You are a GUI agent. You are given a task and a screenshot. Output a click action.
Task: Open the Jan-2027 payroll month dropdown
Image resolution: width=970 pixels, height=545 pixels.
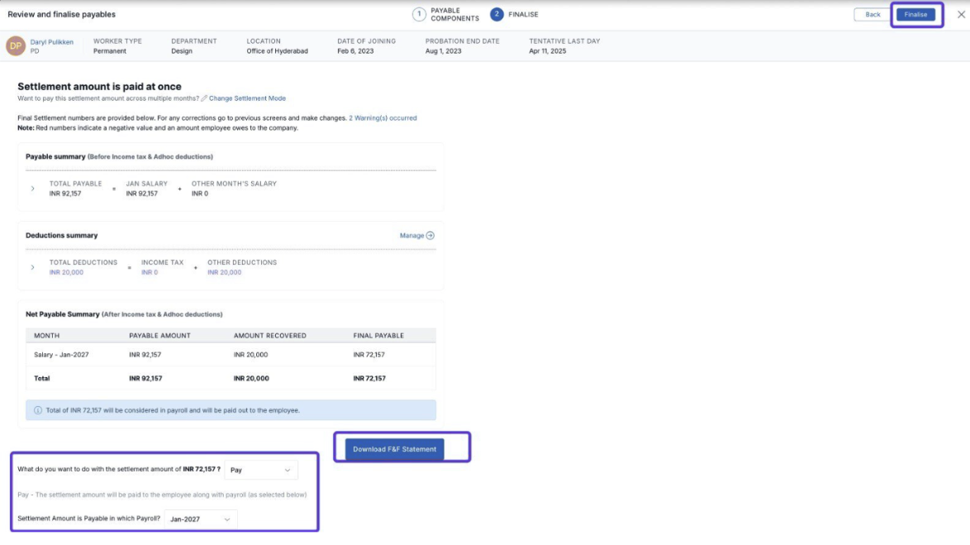tap(200, 519)
